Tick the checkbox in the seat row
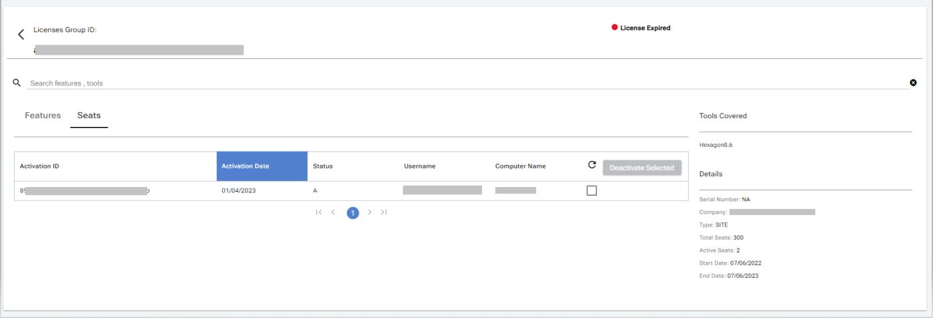Screen dimensions: 933x318 [592, 190]
